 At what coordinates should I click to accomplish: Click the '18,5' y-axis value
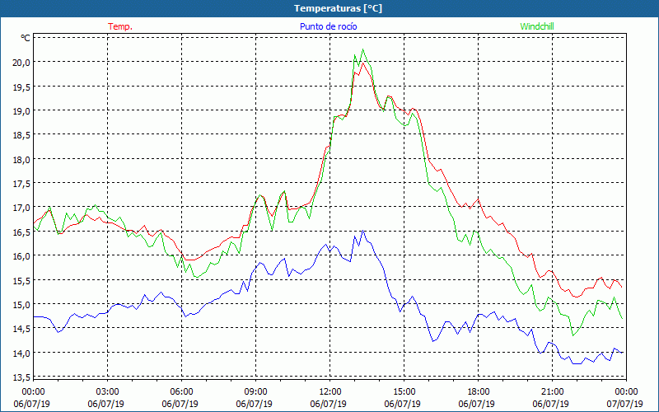[x=22, y=135]
